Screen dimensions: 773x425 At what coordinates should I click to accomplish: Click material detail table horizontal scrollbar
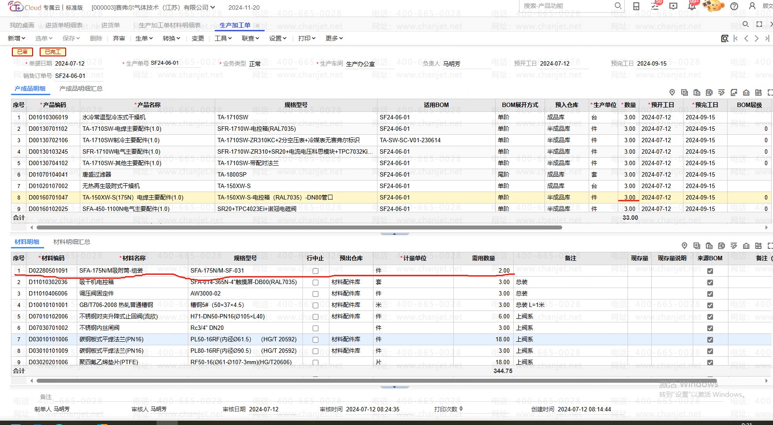377,381
